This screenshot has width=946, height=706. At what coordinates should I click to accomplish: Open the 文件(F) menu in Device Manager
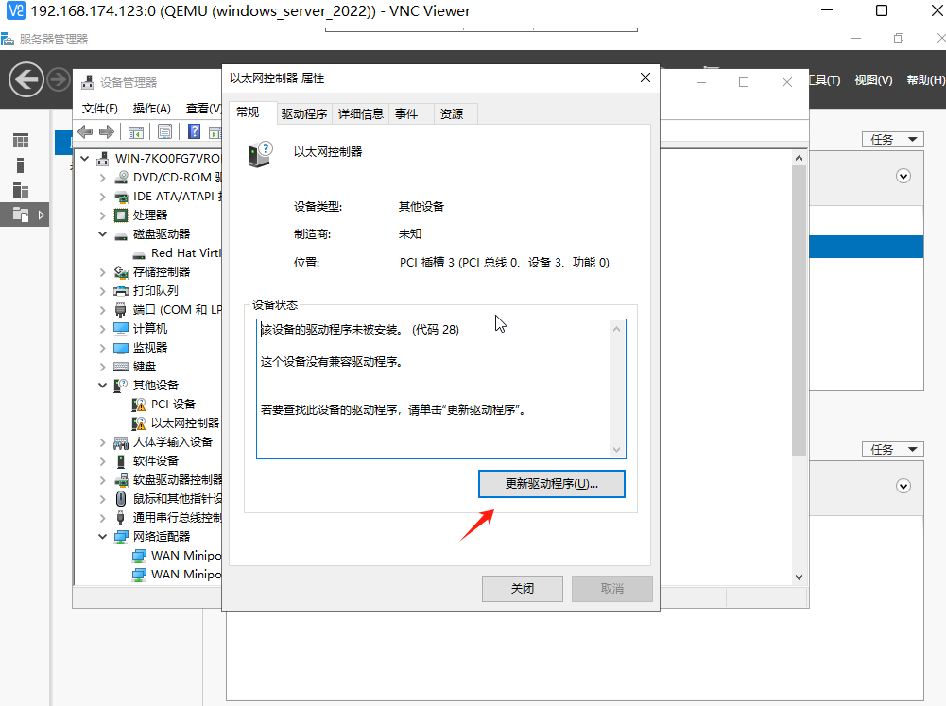pyautogui.click(x=99, y=108)
